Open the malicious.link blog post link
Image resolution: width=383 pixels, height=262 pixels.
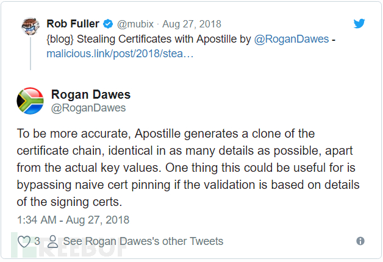(120, 54)
